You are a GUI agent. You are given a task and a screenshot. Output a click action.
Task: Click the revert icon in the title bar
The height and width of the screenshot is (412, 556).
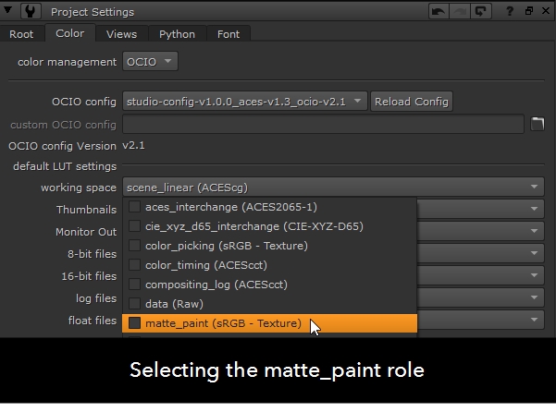479,12
